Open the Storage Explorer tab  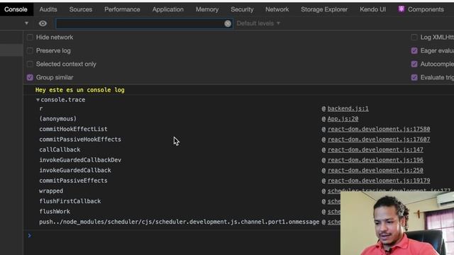(x=324, y=9)
